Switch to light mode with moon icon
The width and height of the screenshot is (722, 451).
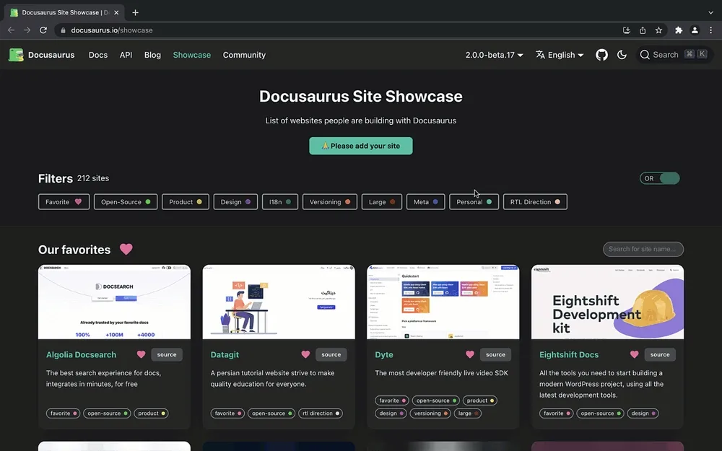coord(622,55)
